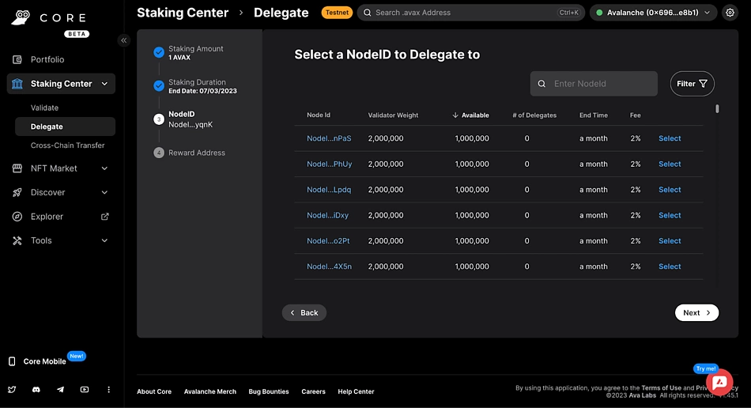Click the Enter NodeId search field
The image size is (751, 408).
[x=601, y=84]
